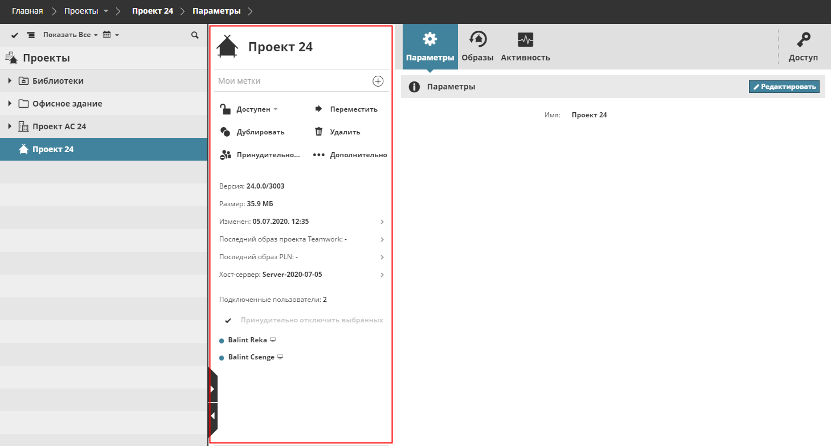831x446 pixels.
Task: Click the monitor icon next to Balint Csenge
Action: 280,358
